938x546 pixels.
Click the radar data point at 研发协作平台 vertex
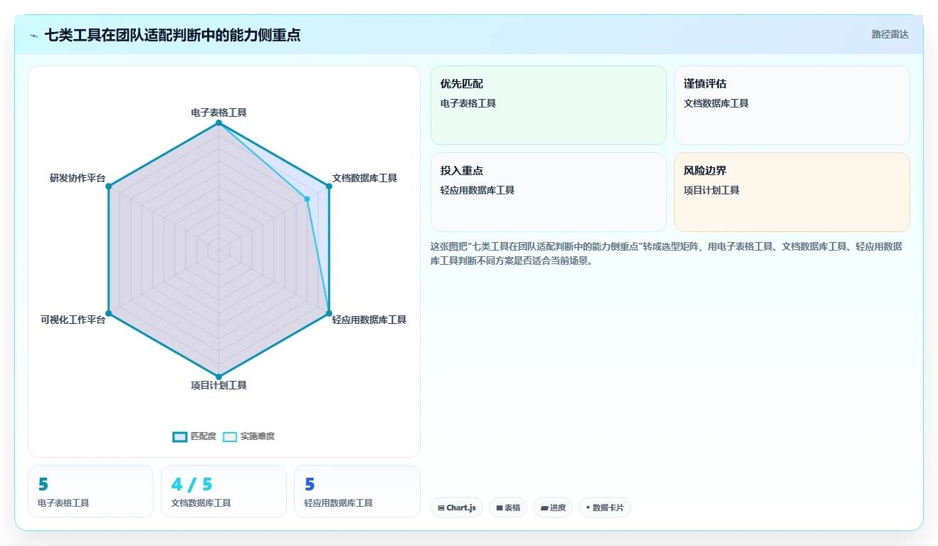pos(109,187)
